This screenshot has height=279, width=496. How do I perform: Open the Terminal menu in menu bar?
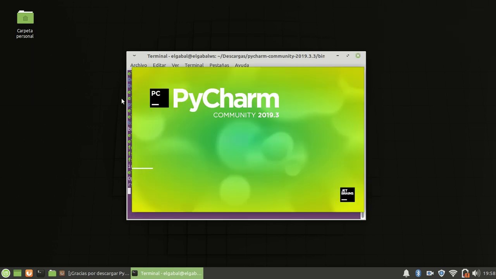[194, 65]
